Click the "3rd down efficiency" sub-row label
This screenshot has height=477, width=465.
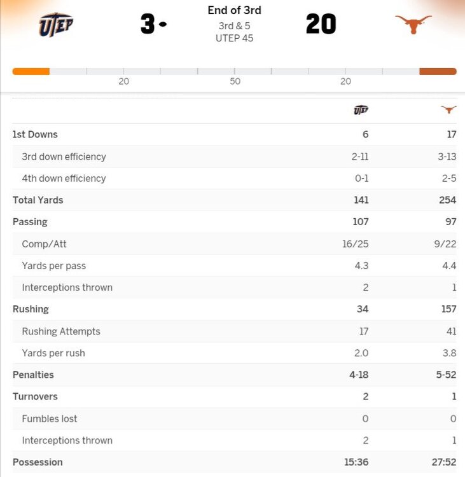click(x=64, y=156)
